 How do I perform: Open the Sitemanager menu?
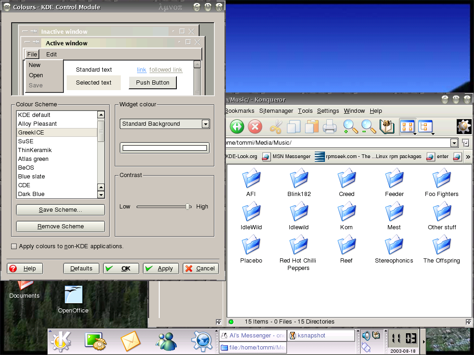point(276,111)
